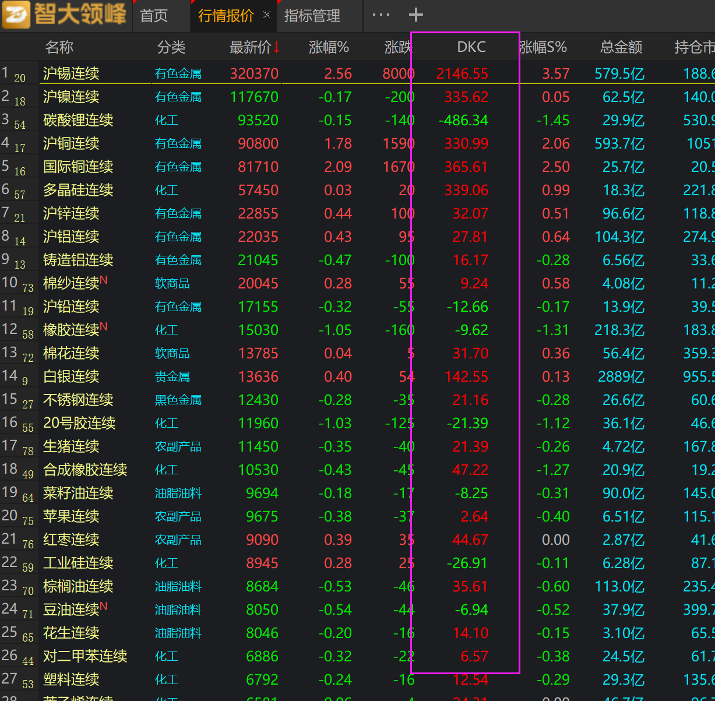Click the 涨幅S% column header

(x=543, y=47)
